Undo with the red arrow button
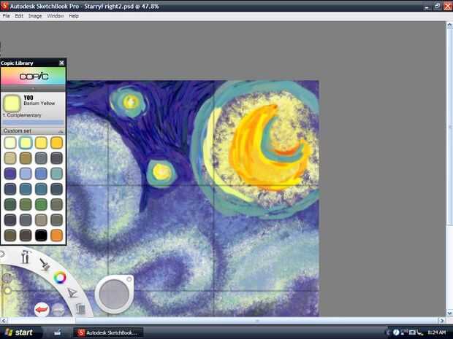The image size is (453, 339). point(42,310)
